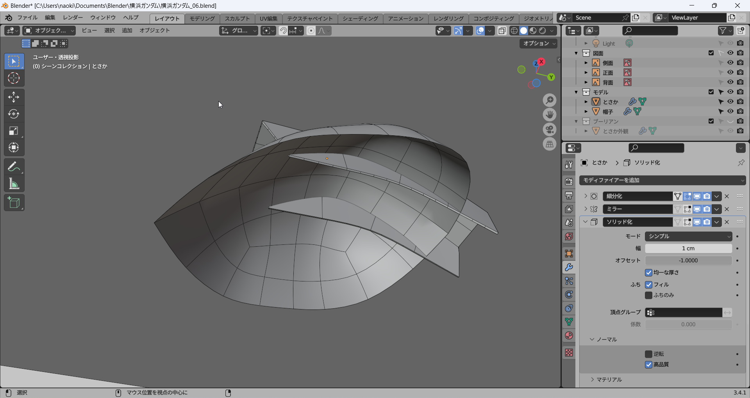Click the オプション button in viewport
The image size is (750, 398).
tap(538, 43)
